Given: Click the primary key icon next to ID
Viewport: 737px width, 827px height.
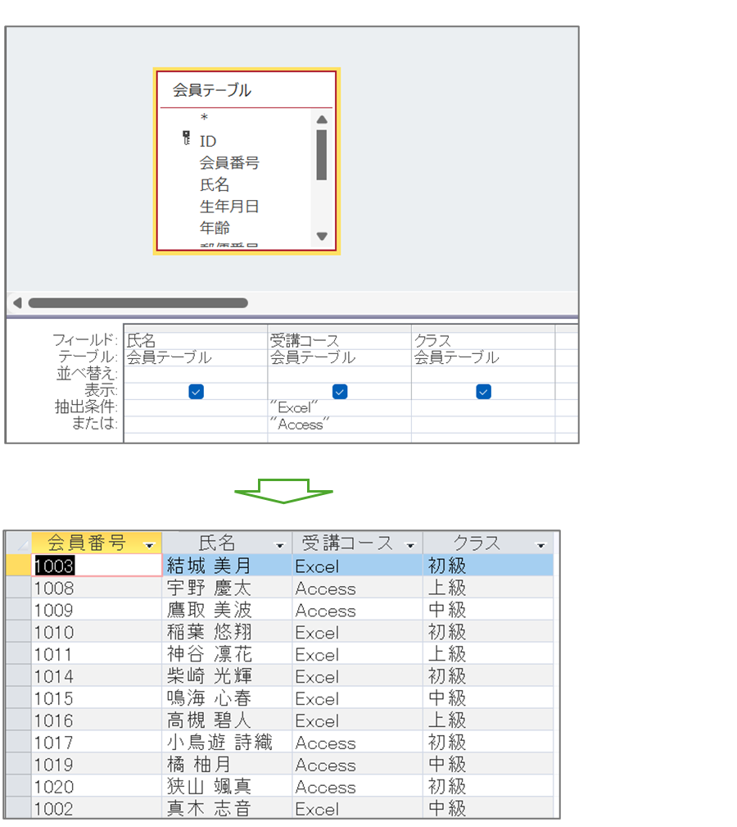Looking at the screenshot, I should pyautogui.click(x=186, y=139).
